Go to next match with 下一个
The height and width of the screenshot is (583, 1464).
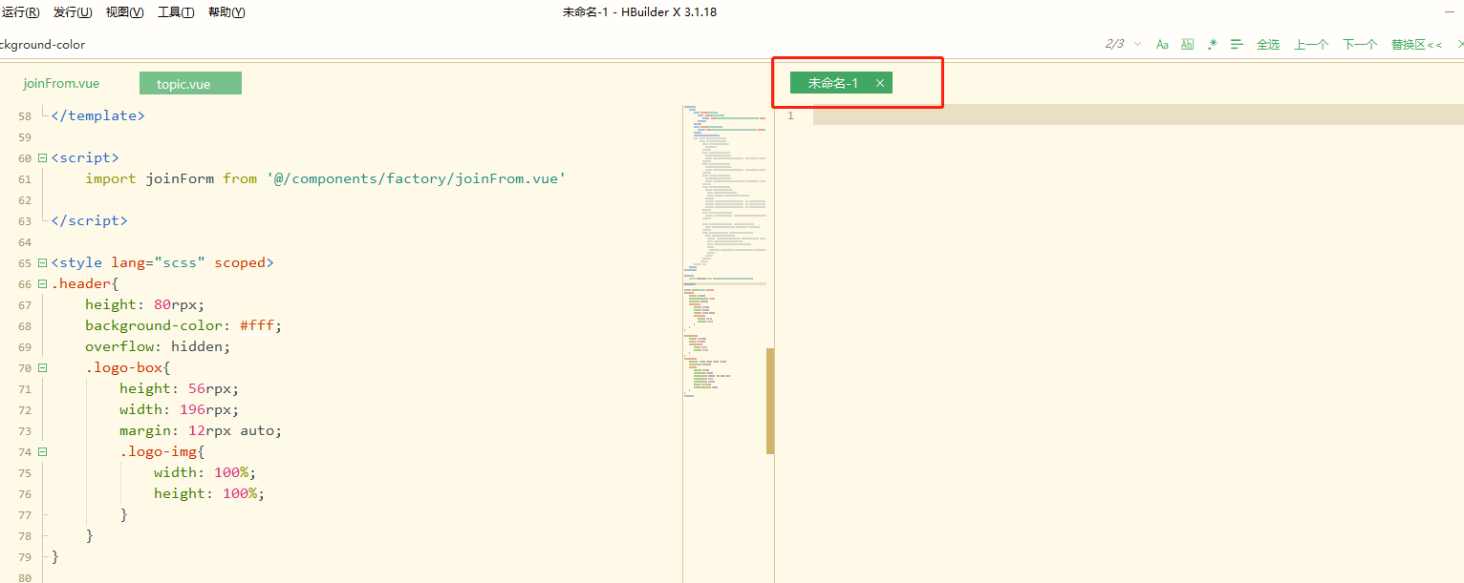click(x=1360, y=44)
